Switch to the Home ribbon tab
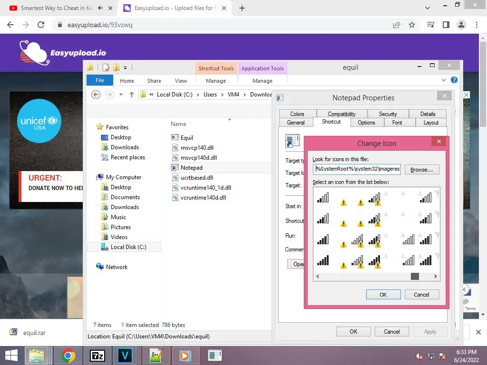 click(127, 81)
